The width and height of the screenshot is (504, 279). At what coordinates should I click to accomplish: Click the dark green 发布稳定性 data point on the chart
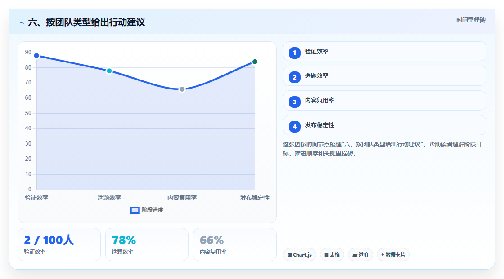click(255, 62)
